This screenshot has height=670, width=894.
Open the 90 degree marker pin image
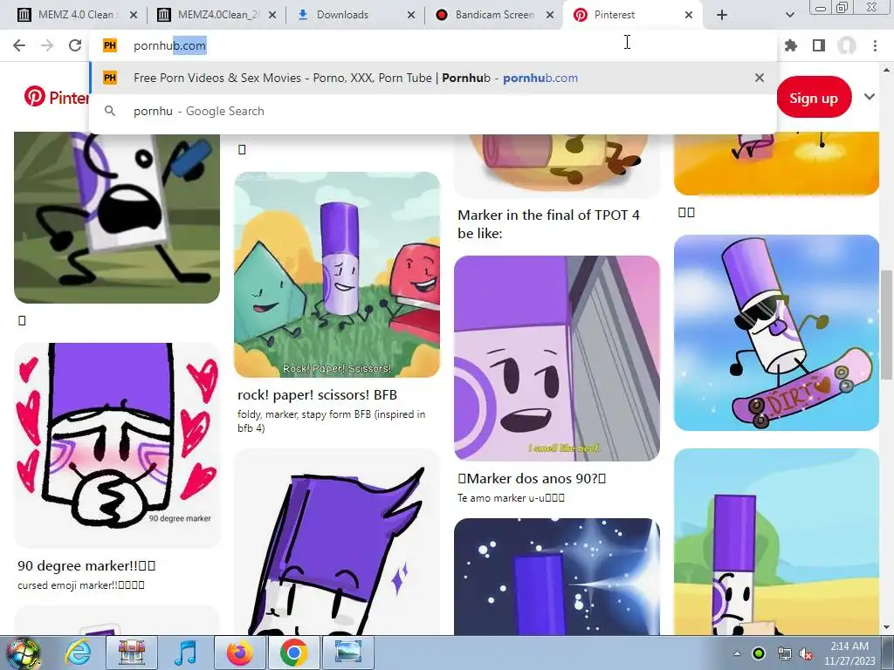tap(117, 445)
